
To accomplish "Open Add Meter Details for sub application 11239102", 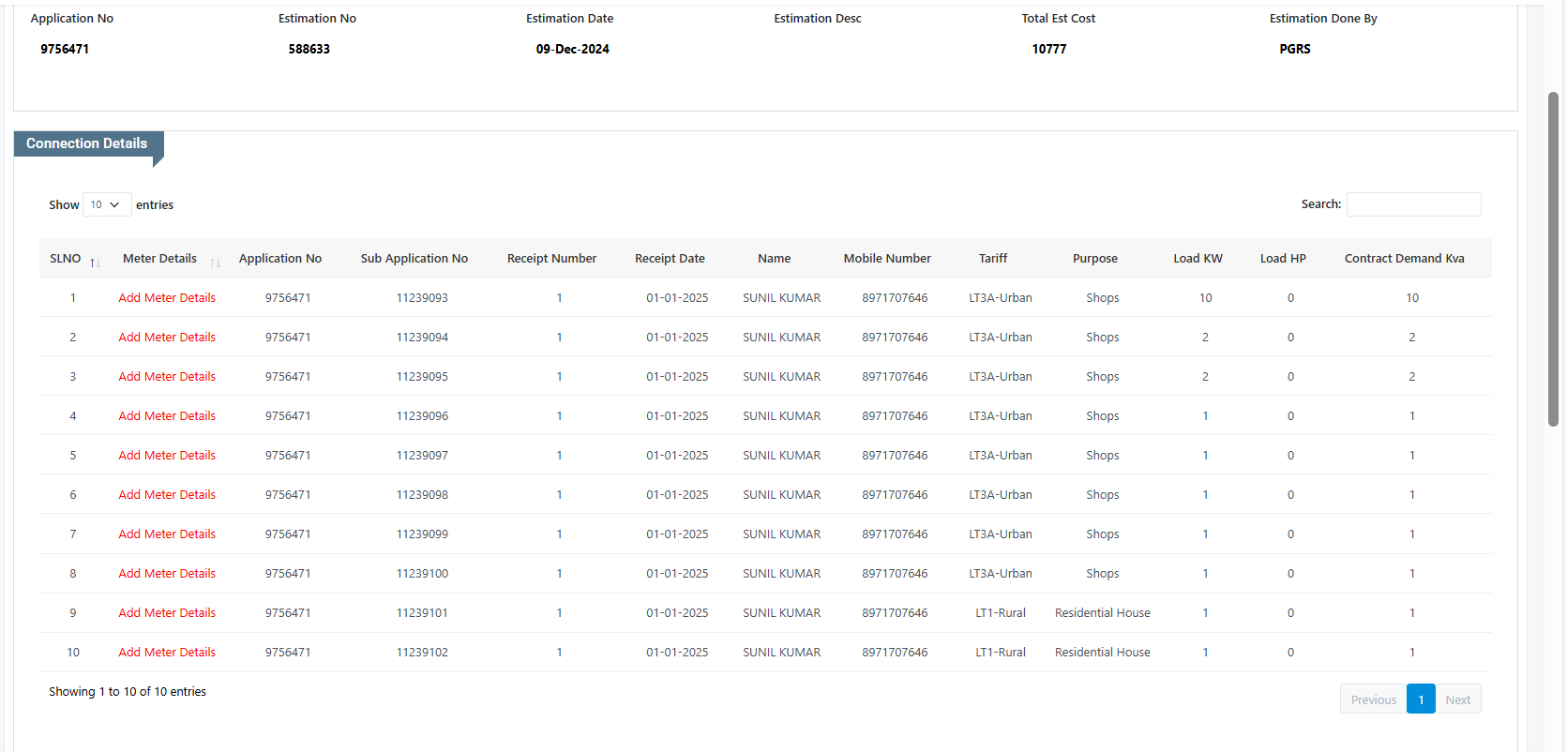I will click(167, 653).
